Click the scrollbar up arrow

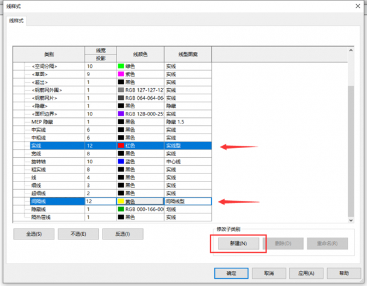[x=351, y=50]
